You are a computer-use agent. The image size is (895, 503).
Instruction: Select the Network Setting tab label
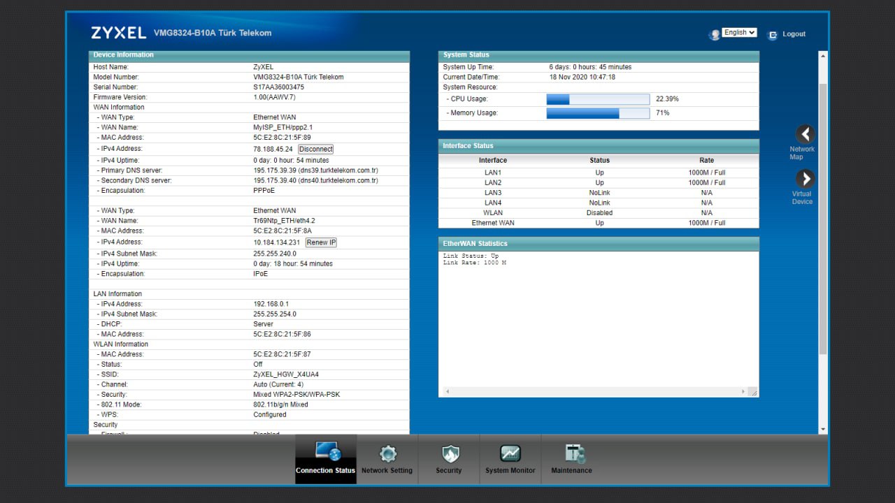pos(387,471)
